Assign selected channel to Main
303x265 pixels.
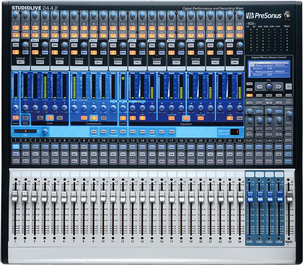172,131
